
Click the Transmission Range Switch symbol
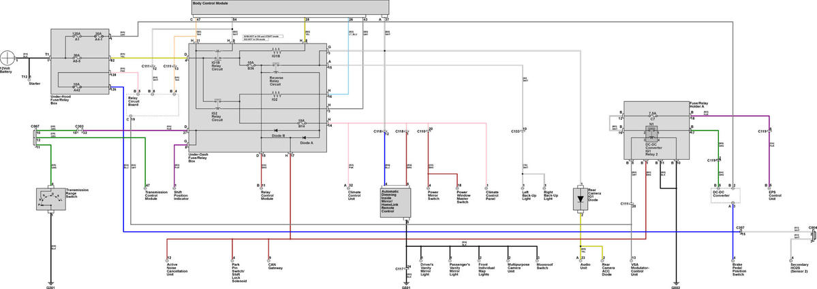tap(51, 199)
